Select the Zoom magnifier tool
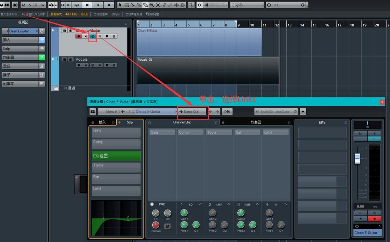 [x=151, y=5]
